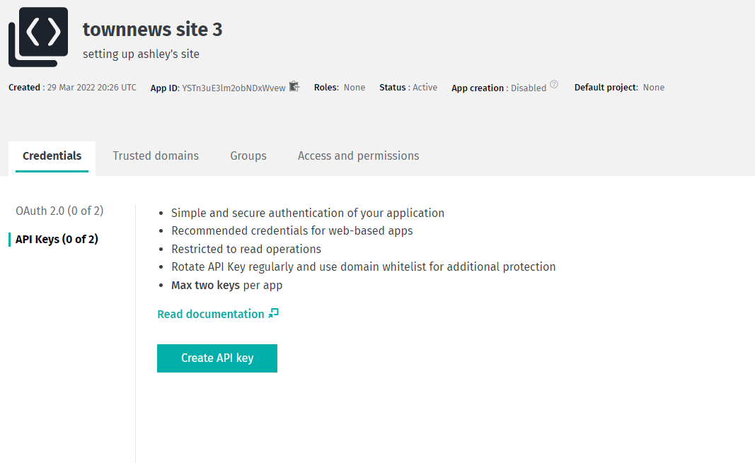Click None next to Roles

pyautogui.click(x=355, y=87)
